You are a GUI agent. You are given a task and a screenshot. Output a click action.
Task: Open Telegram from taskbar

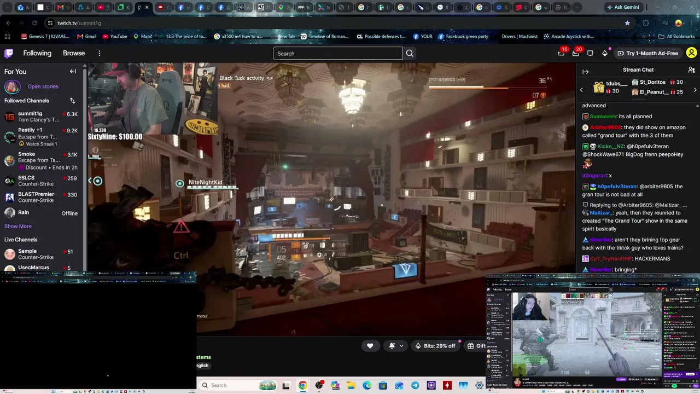pos(415,385)
